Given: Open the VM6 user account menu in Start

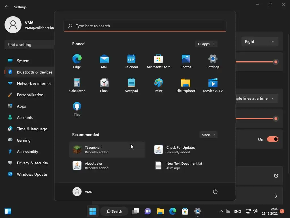Looking at the screenshot, I should tap(82, 192).
